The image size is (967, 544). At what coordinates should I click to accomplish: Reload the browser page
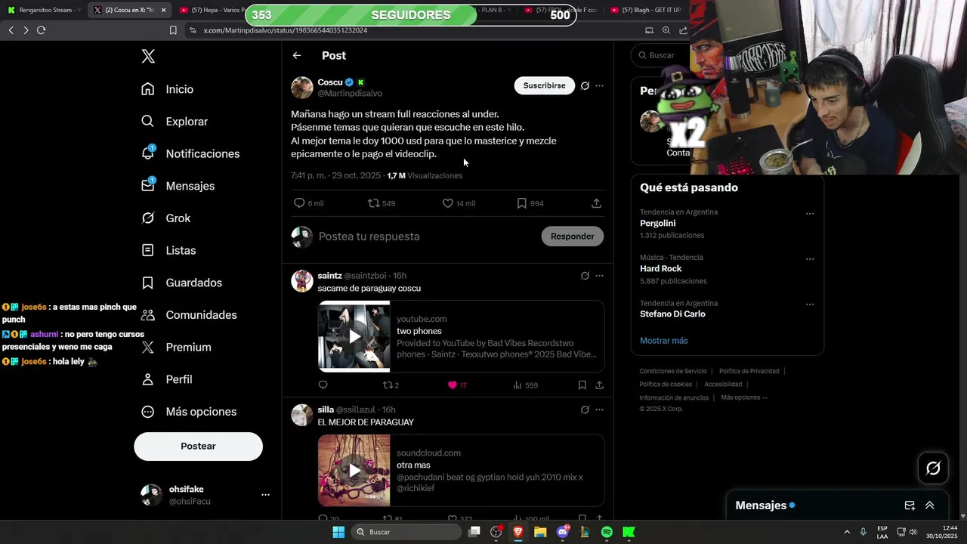pos(41,30)
